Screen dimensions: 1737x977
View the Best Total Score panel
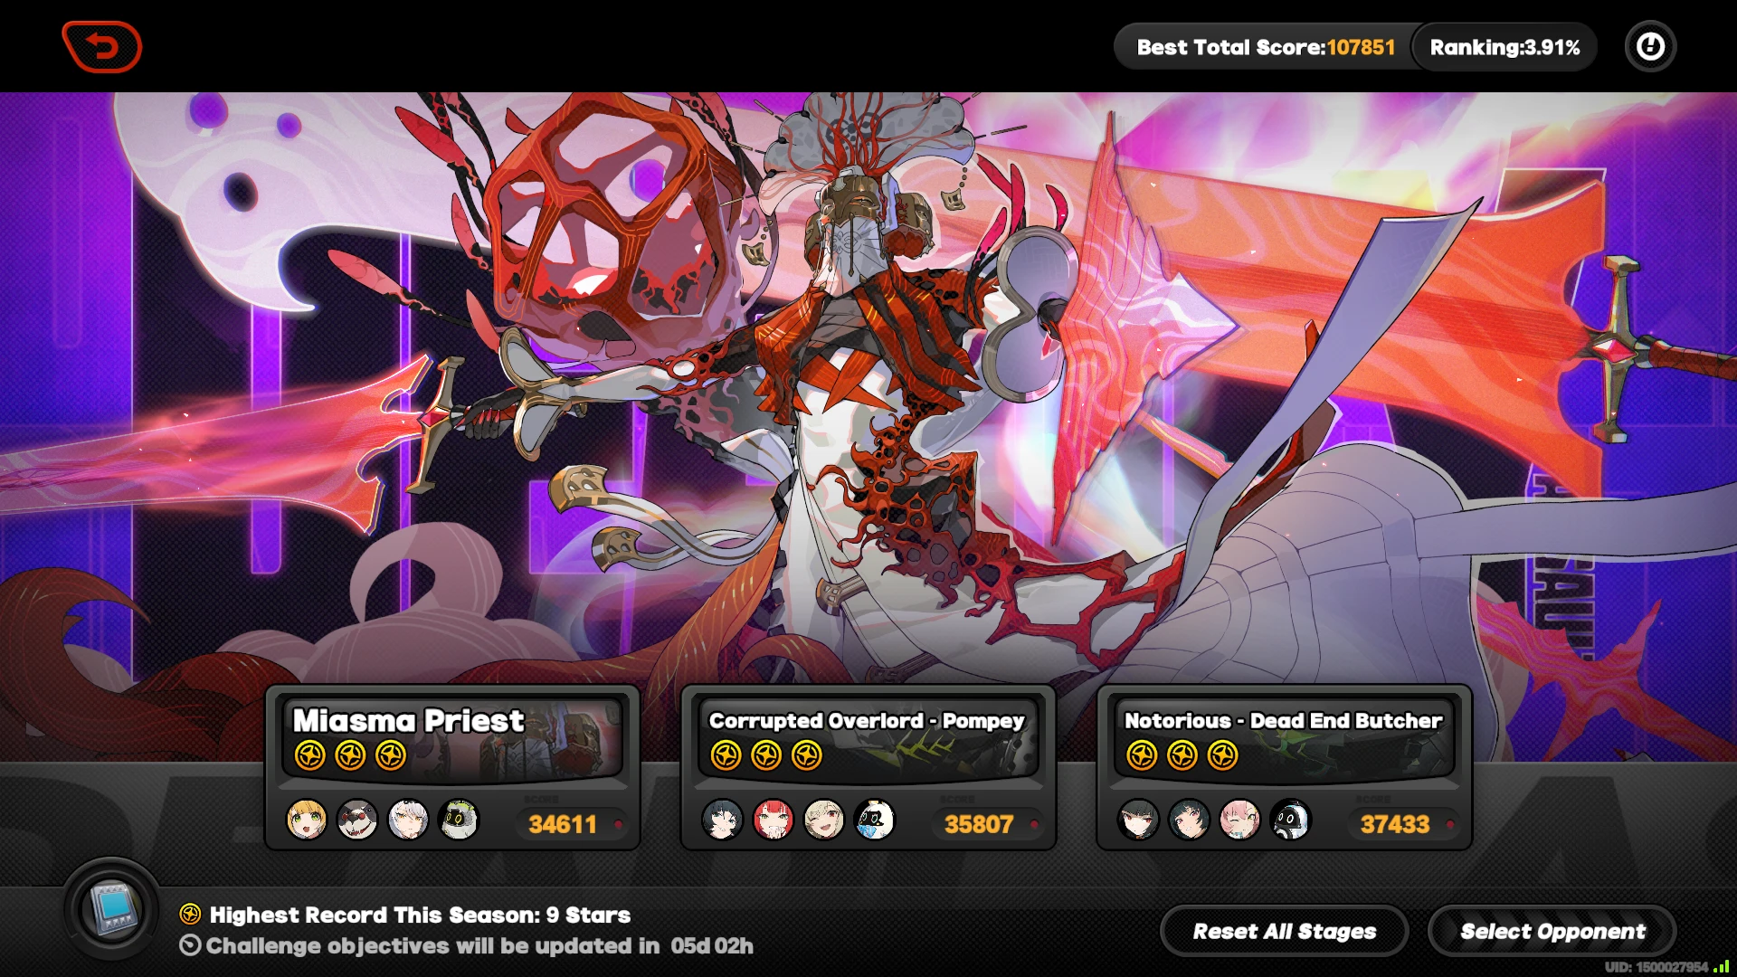tap(1266, 47)
